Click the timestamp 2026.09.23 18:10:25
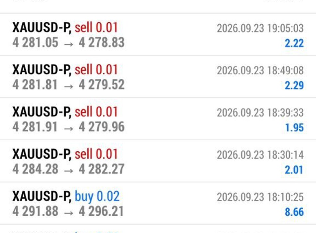Viewport: 316px width, 233px height. pyautogui.click(x=260, y=197)
